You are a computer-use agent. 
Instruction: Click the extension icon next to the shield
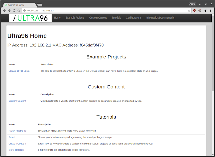(x=200, y=10)
